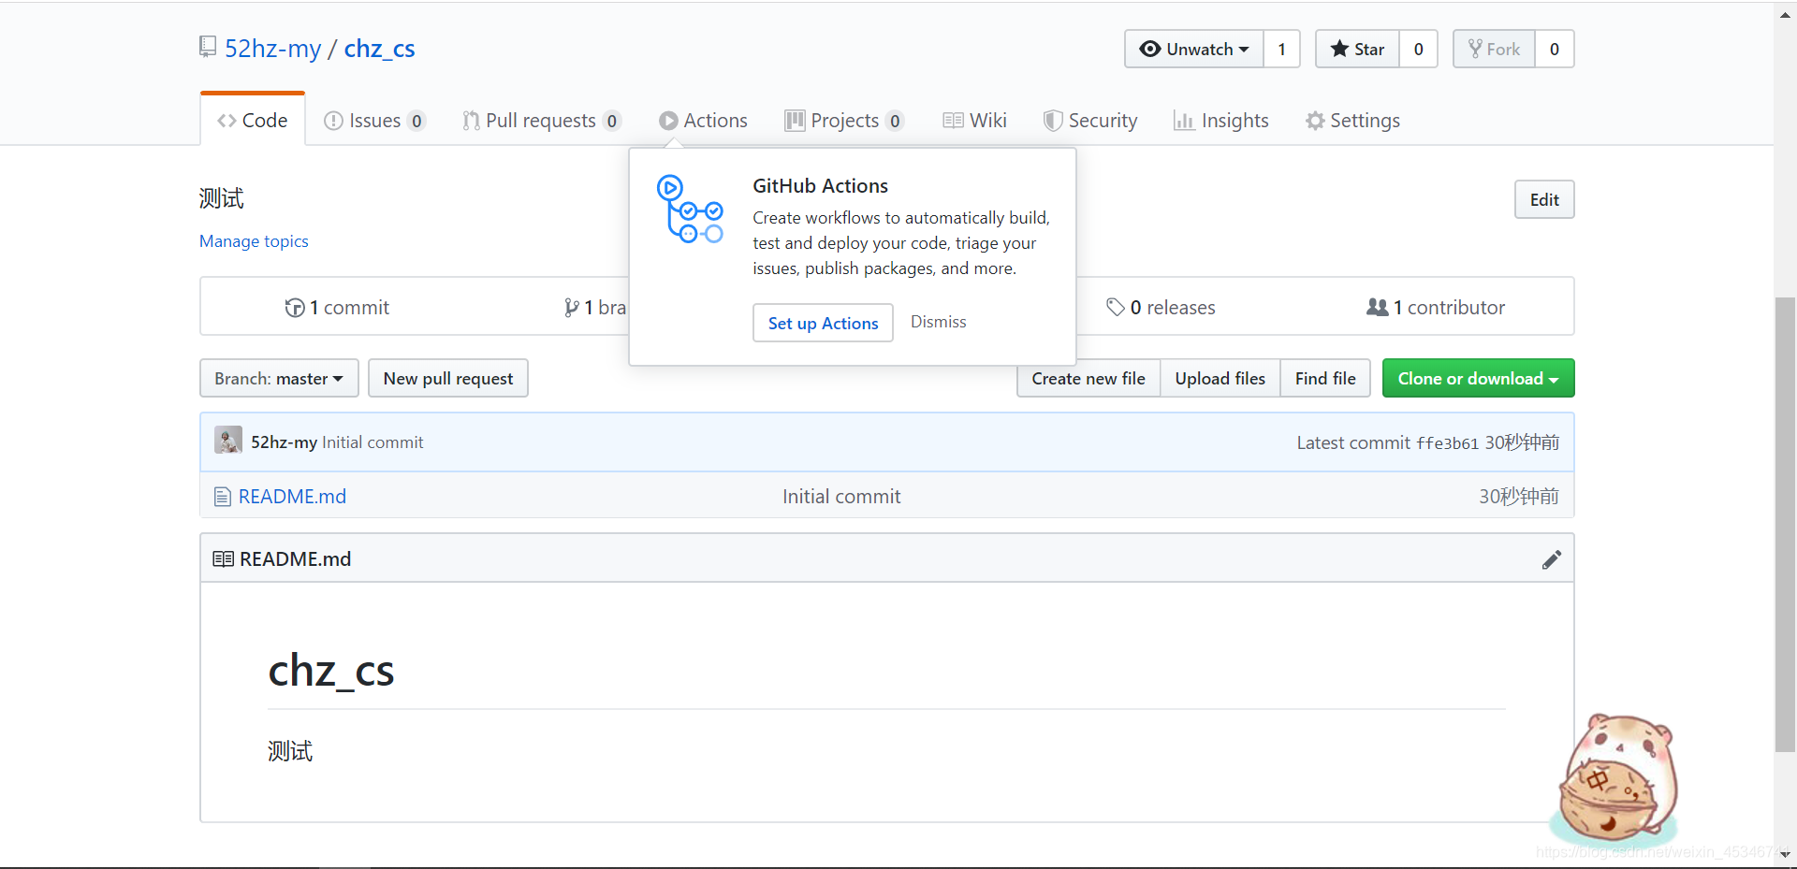Screen dimensions: 1797x869
Task: Open repository Settings tab
Action: point(1353,121)
